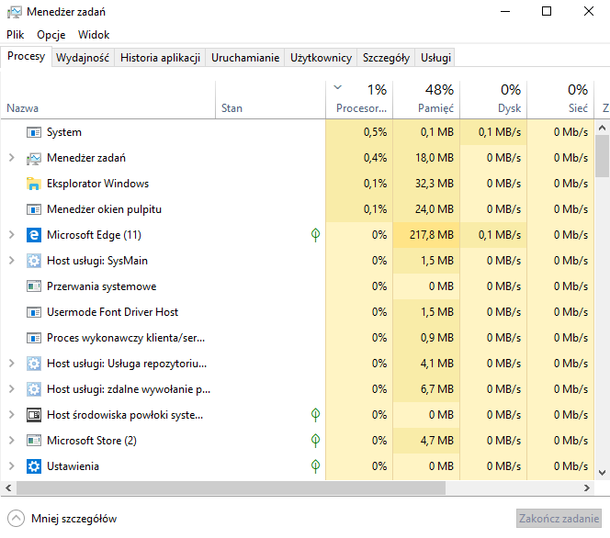Expand the Host usługi: SysMain entry
610x538 pixels.
point(11,261)
